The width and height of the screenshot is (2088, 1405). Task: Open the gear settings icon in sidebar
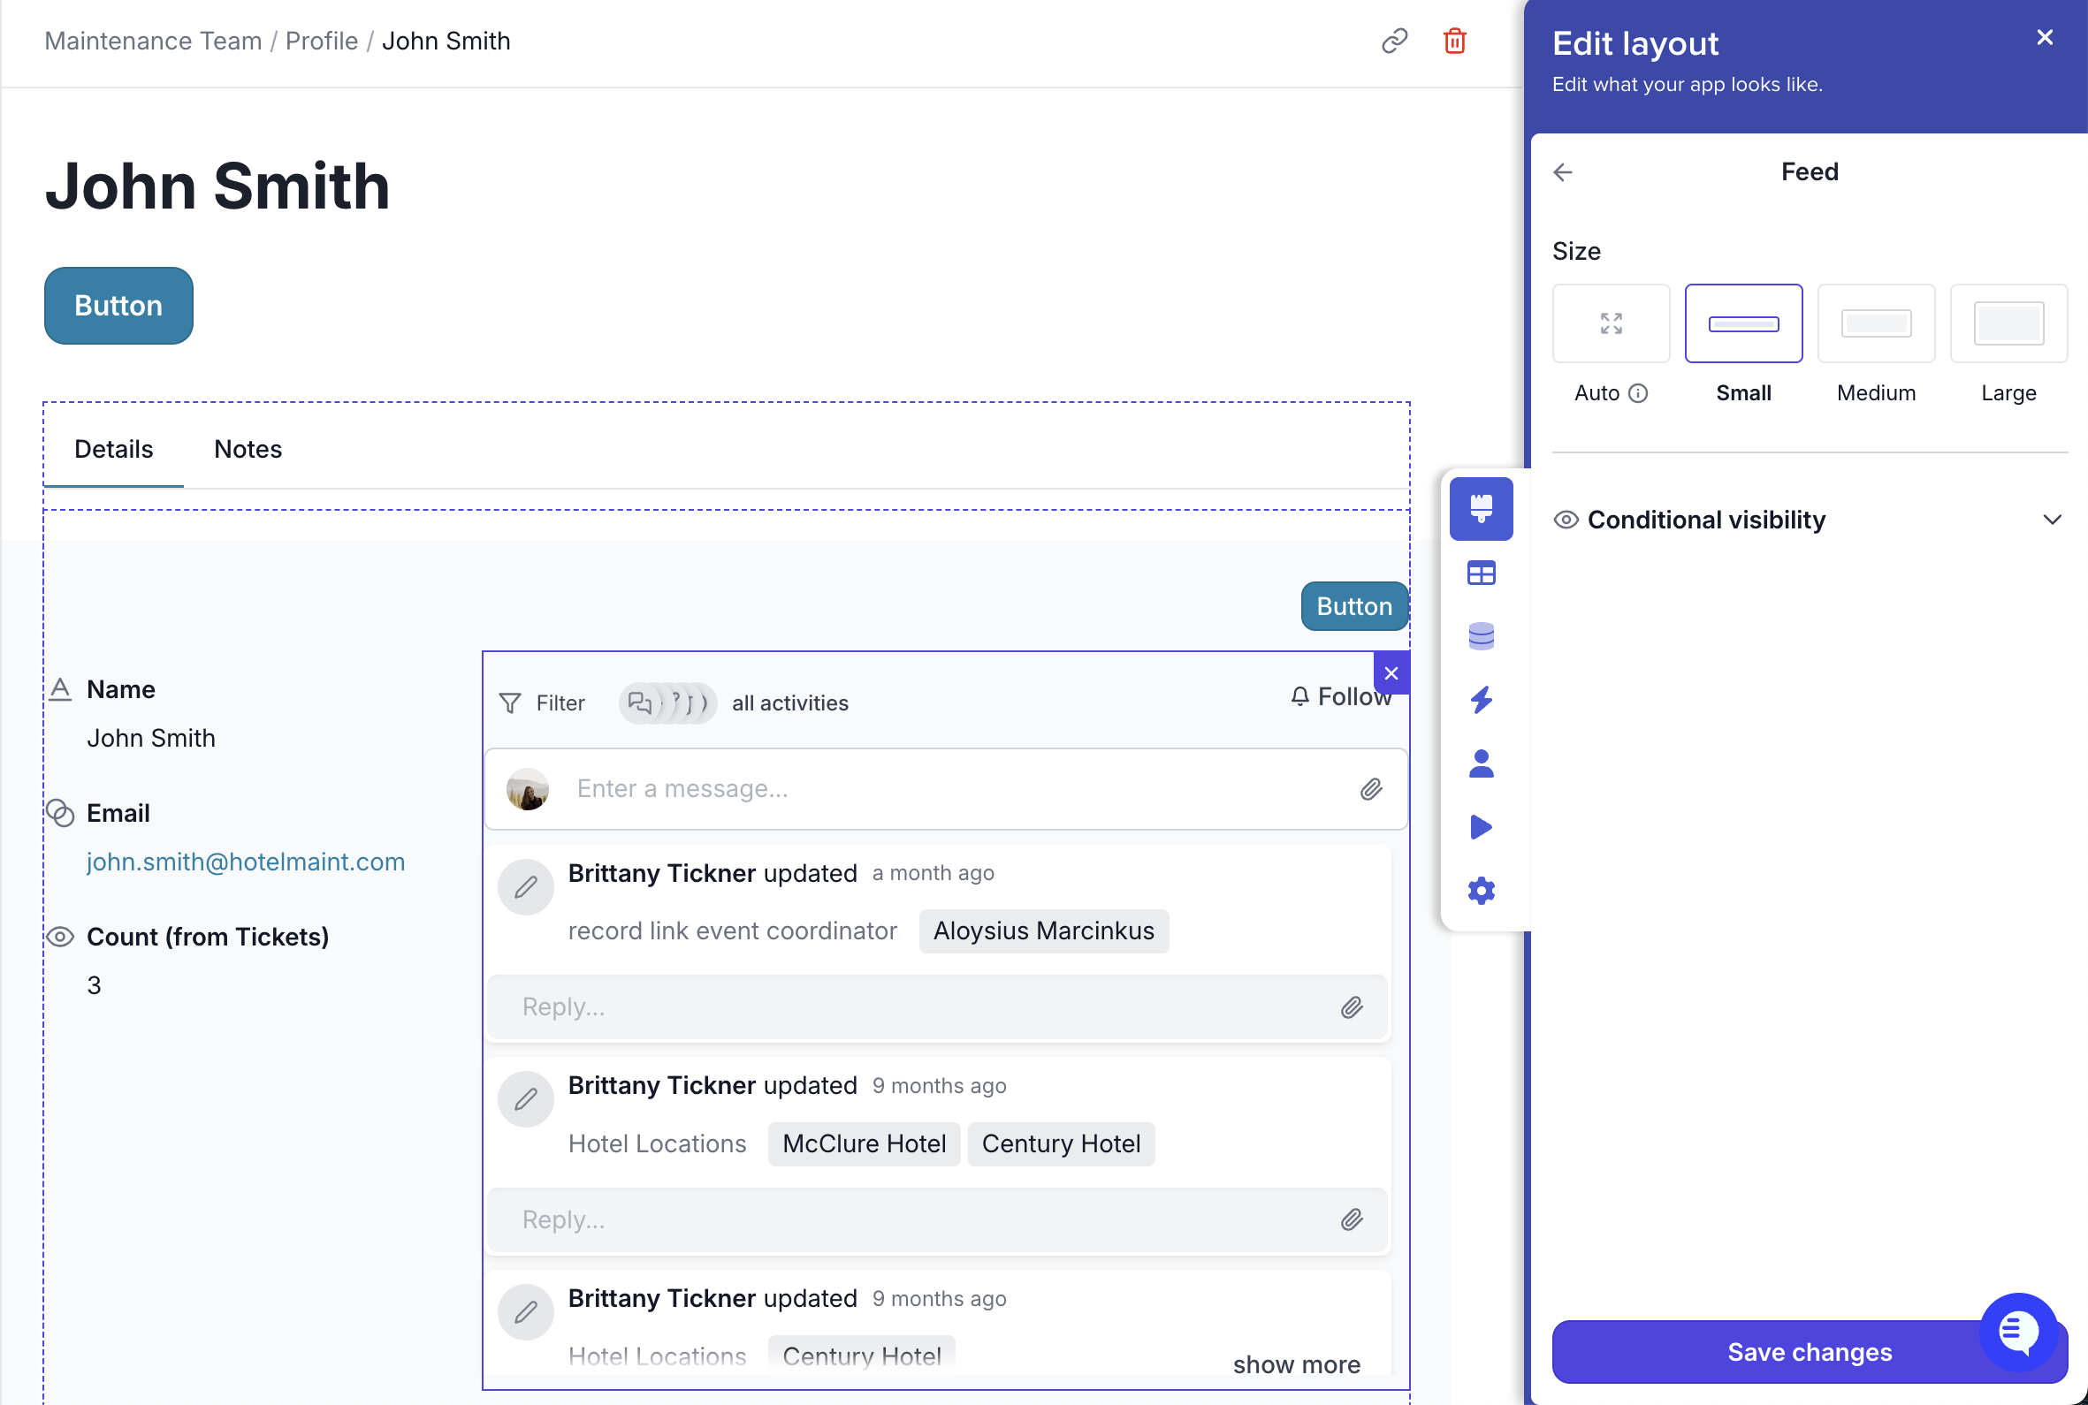(x=1481, y=891)
